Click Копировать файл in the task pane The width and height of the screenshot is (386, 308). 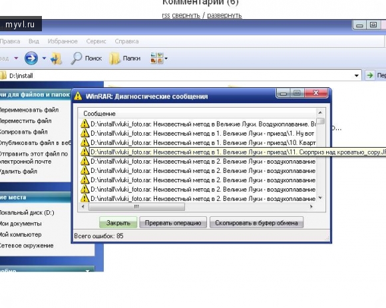point(24,132)
